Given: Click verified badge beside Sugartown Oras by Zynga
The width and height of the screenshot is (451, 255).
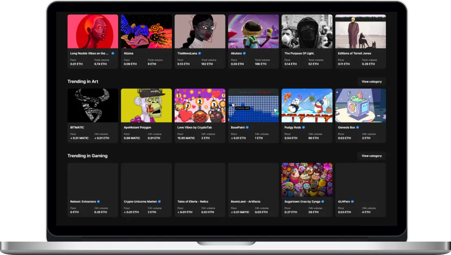Looking at the screenshot, I should tap(323, 202).
